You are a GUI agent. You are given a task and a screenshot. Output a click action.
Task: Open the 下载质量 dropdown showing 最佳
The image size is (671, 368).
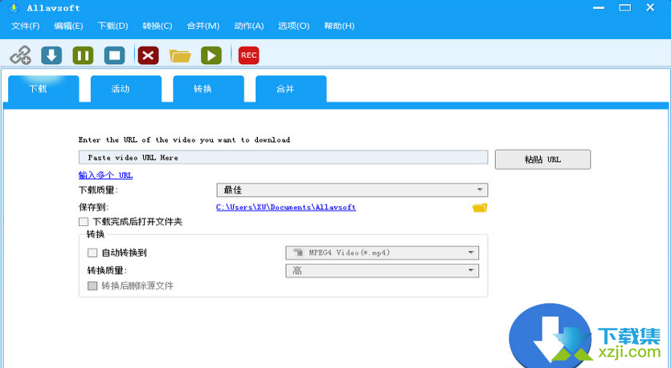pos(352,190)
